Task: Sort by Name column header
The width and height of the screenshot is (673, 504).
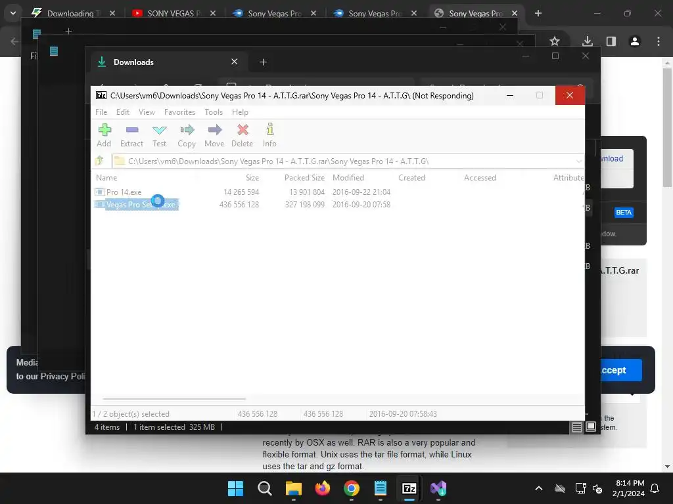Action: coord(106,177)
